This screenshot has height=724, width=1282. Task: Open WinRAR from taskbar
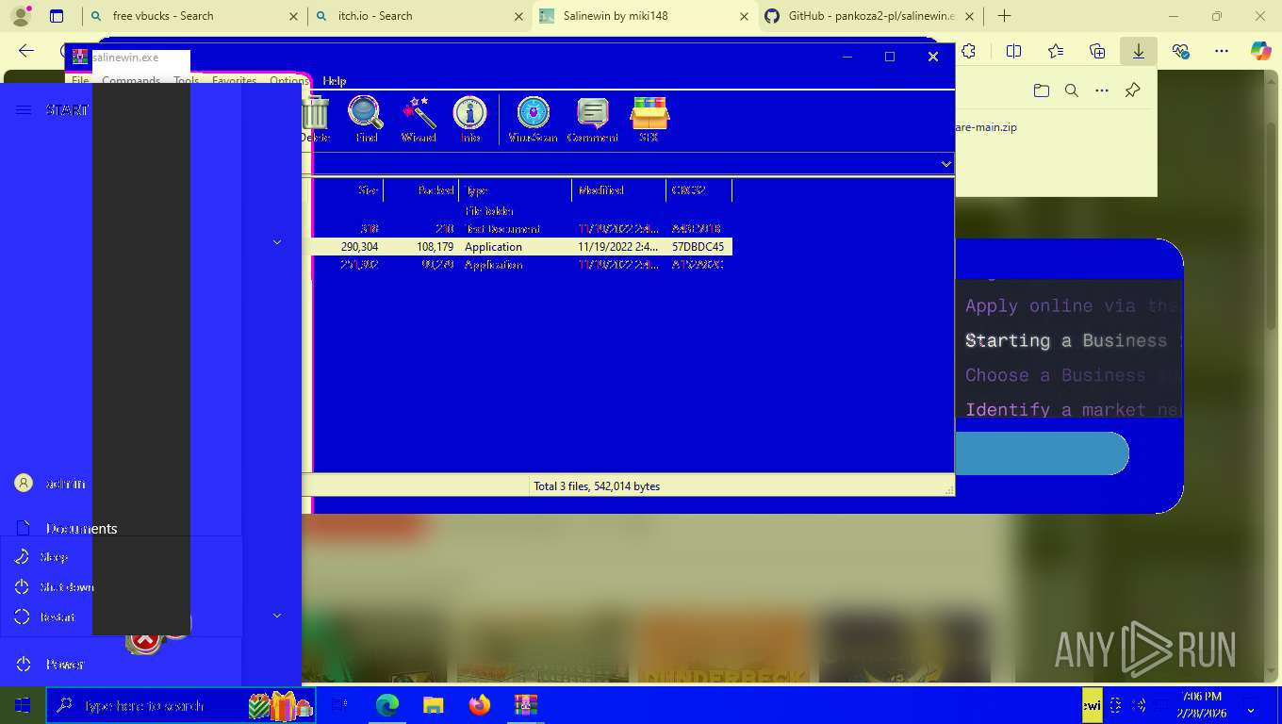coord(525,705)
